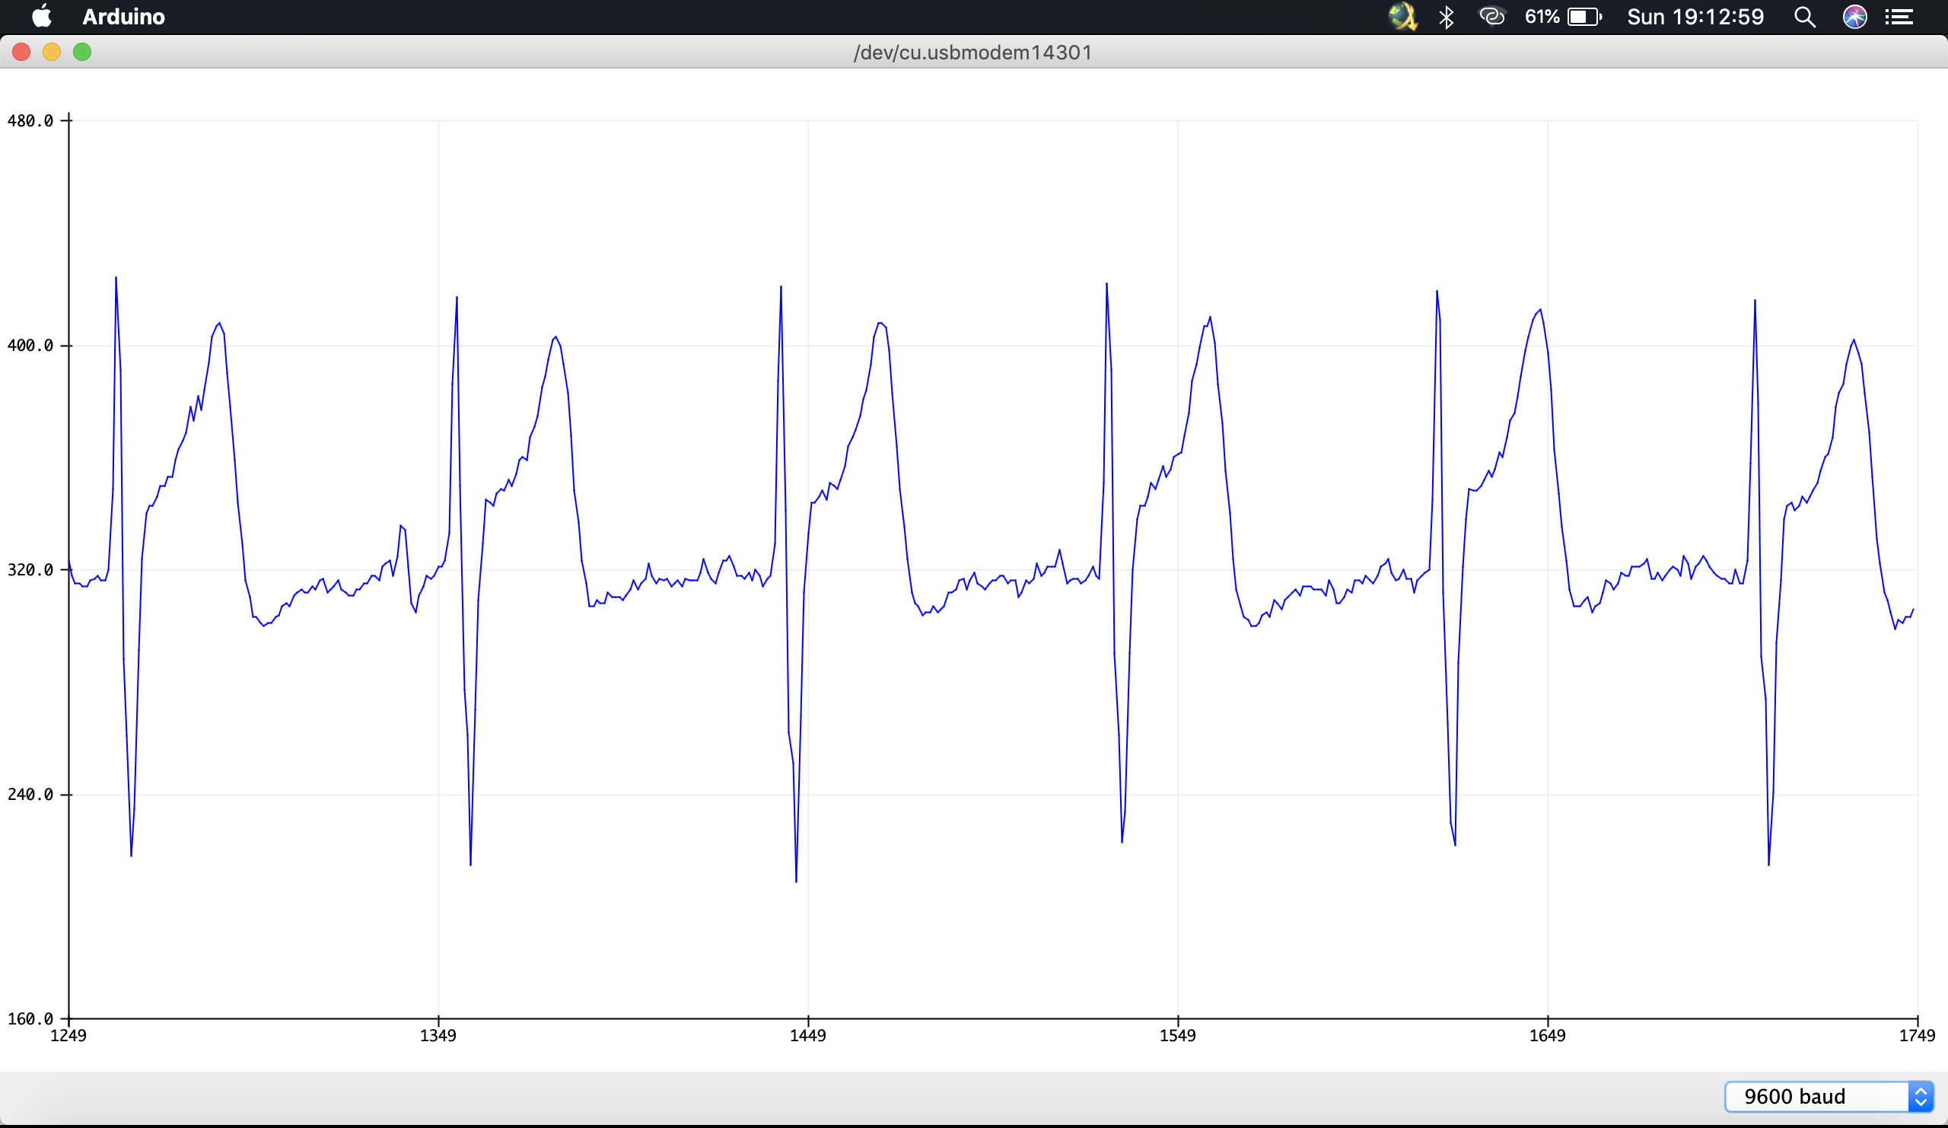Launch Siri from the menu bar
The width and height of the screenshot is (1948, 1128).
tap(1854, 16)
